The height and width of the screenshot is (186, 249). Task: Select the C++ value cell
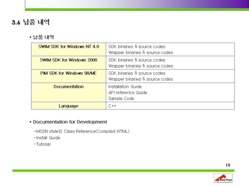point(170,106)
